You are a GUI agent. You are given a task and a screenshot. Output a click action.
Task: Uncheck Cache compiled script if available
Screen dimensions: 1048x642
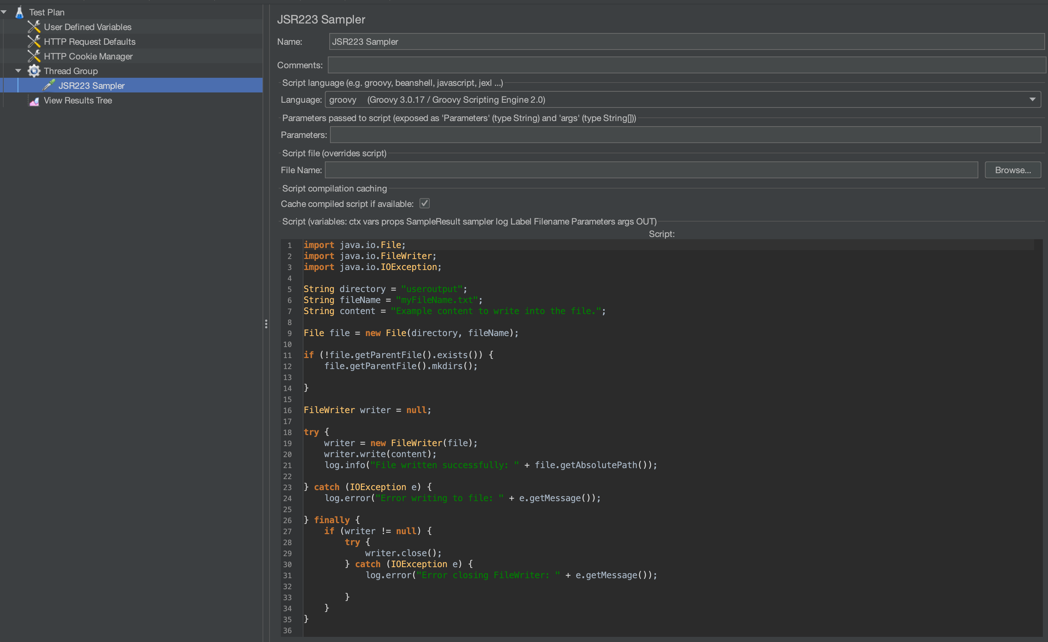[424, 203]
